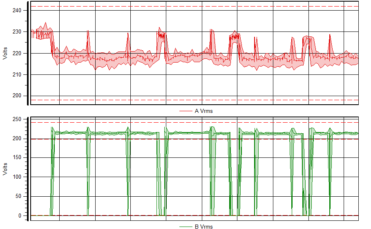Click the 220 tick on upper chart axis
The image size is (371, 229).
pyautogui.click(x=17, y=54)
